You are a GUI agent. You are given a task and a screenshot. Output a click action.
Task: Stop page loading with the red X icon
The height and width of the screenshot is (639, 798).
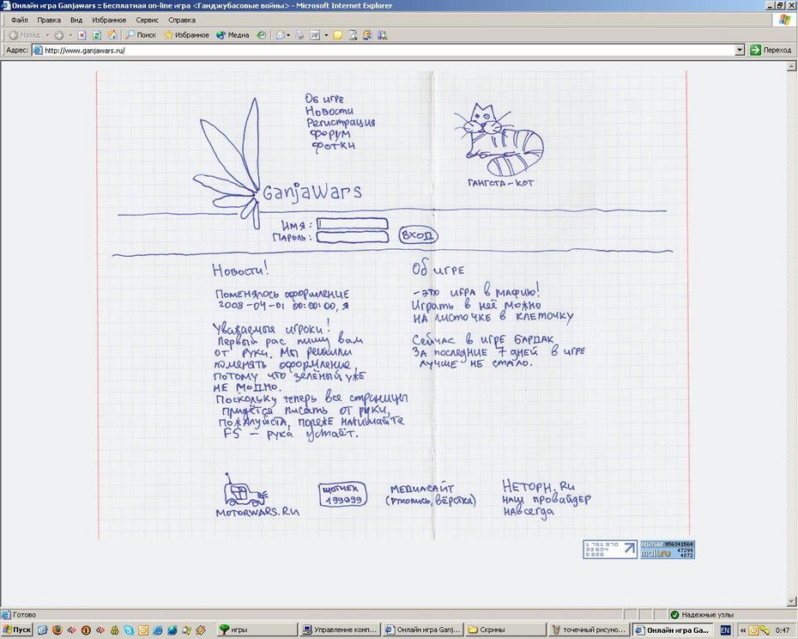[82, 35]
